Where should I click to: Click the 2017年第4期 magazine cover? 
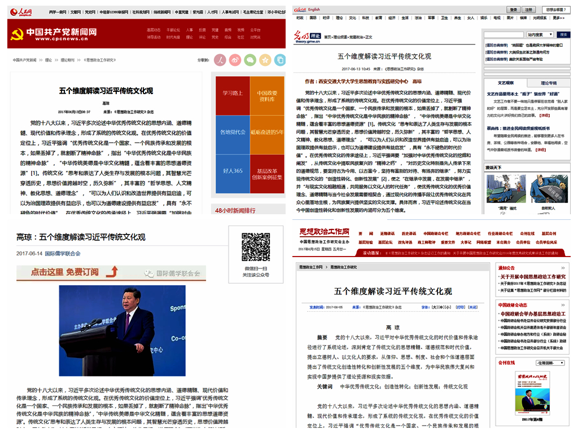[533, 394]
